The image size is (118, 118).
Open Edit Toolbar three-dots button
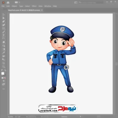[x=4, y=89]
